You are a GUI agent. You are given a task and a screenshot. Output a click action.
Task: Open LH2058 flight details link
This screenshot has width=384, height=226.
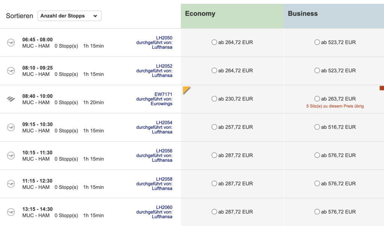point(164,179)
